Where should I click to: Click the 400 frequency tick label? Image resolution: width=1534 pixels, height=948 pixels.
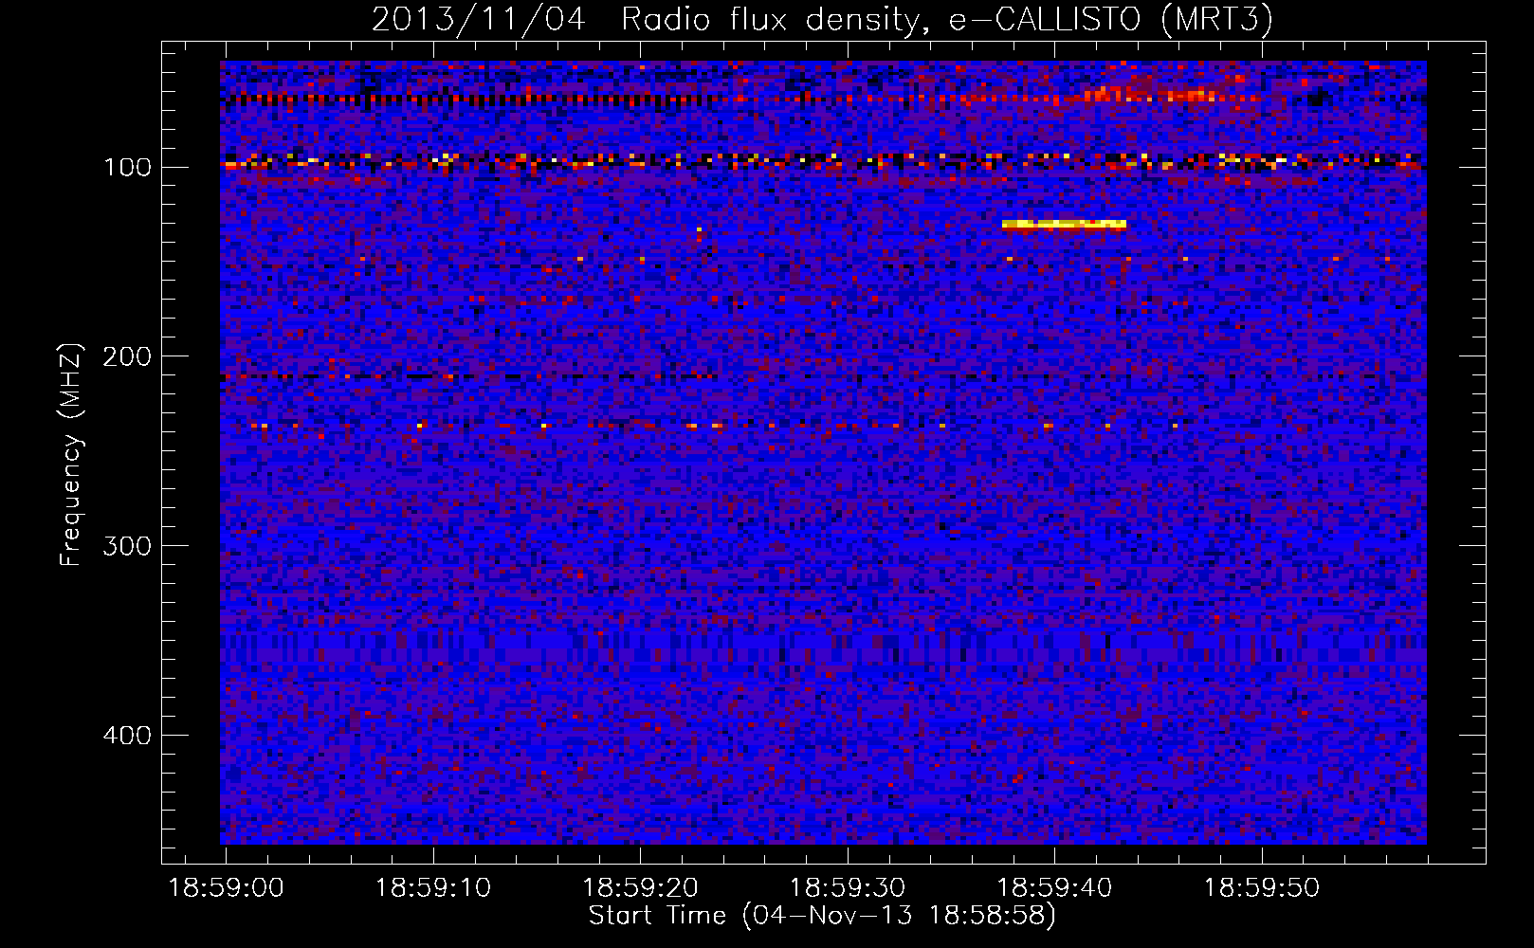coord(127,737)
